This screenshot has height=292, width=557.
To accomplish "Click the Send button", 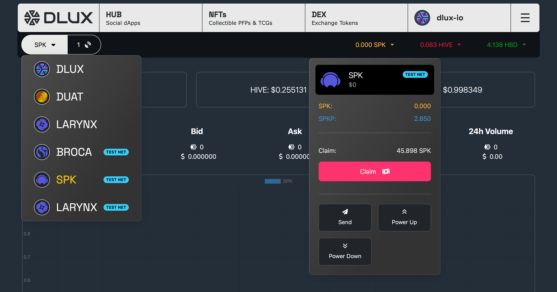I will pos(345,218).
